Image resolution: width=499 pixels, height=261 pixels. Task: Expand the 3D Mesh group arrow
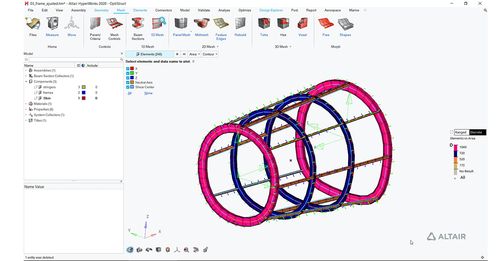tap(290, 47)
